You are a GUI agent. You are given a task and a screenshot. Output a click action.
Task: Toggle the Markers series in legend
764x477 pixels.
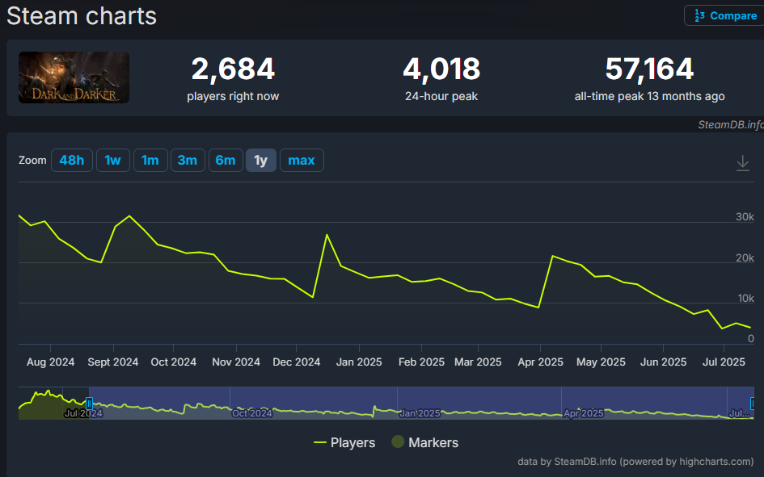click(x=425, y=442)
